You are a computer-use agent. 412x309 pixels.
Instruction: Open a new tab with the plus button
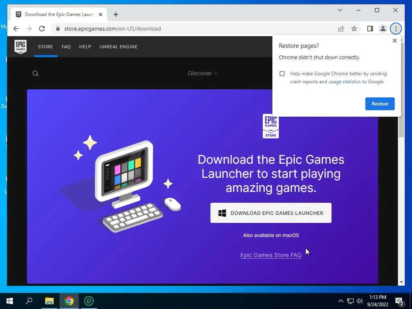pyautogui.click(x=115, y=14)
